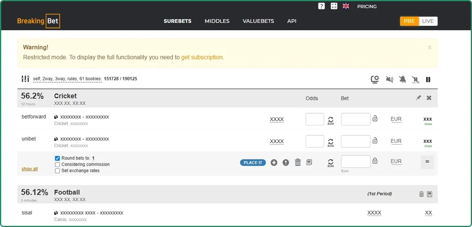Click the odds field for unibet
472x227 pixels.
pos(315,141)
